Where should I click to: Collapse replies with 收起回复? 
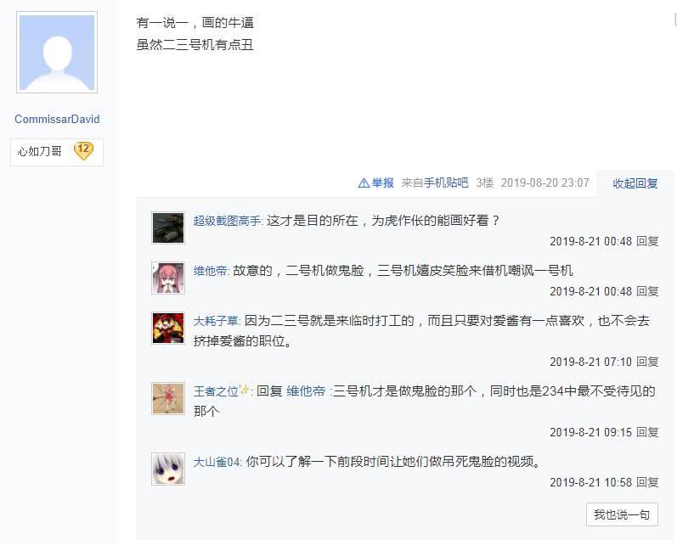(x=635, y=183)
